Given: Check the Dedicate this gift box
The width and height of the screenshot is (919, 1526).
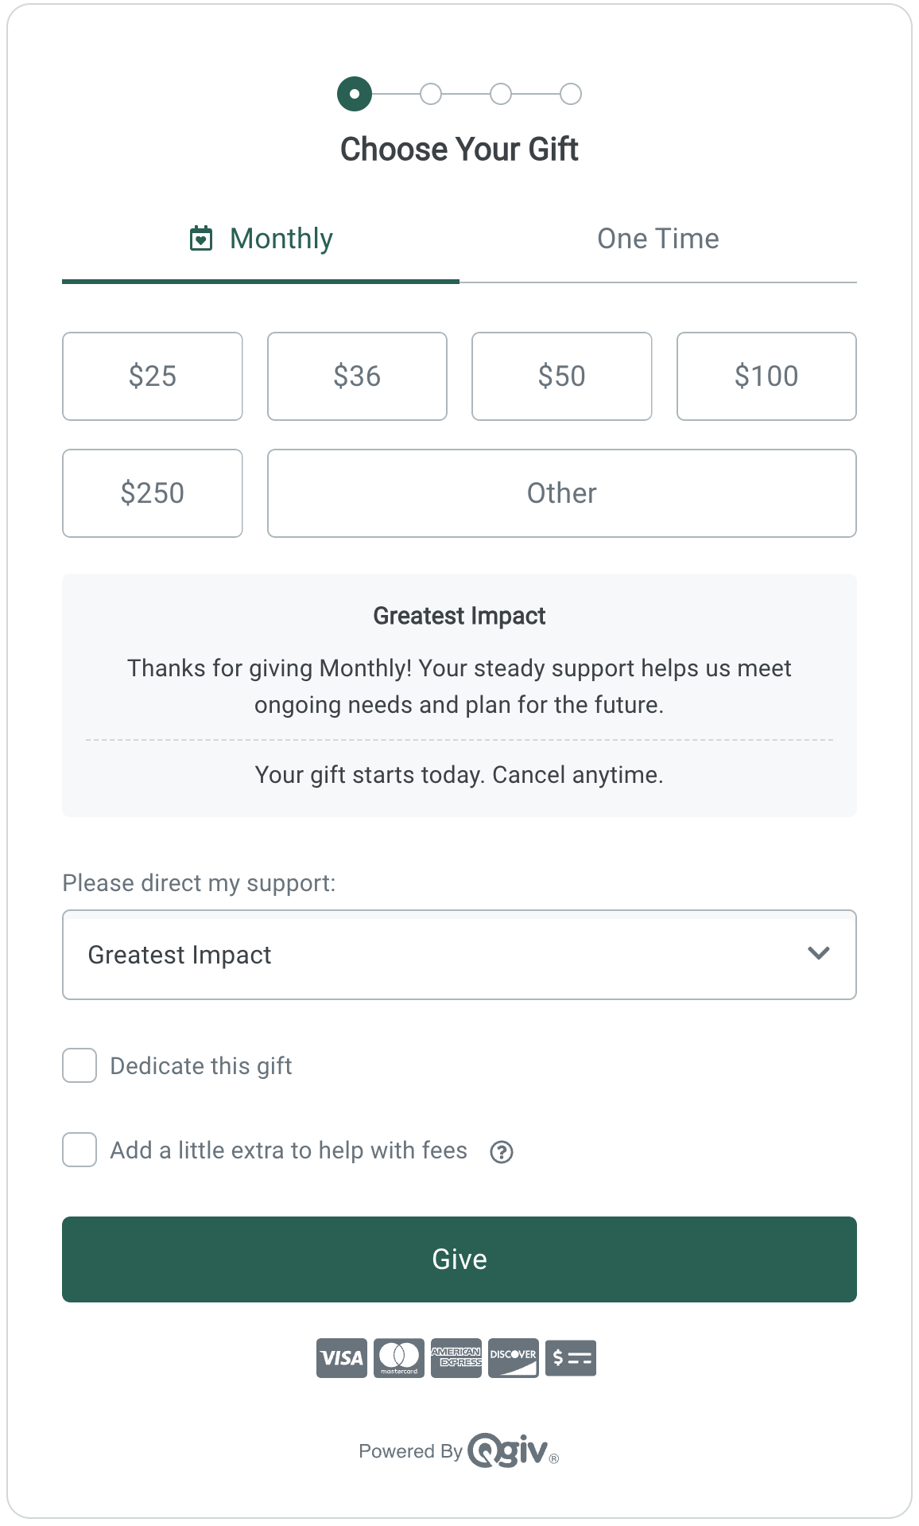Looking at the screenshot, I should 79,1065.
